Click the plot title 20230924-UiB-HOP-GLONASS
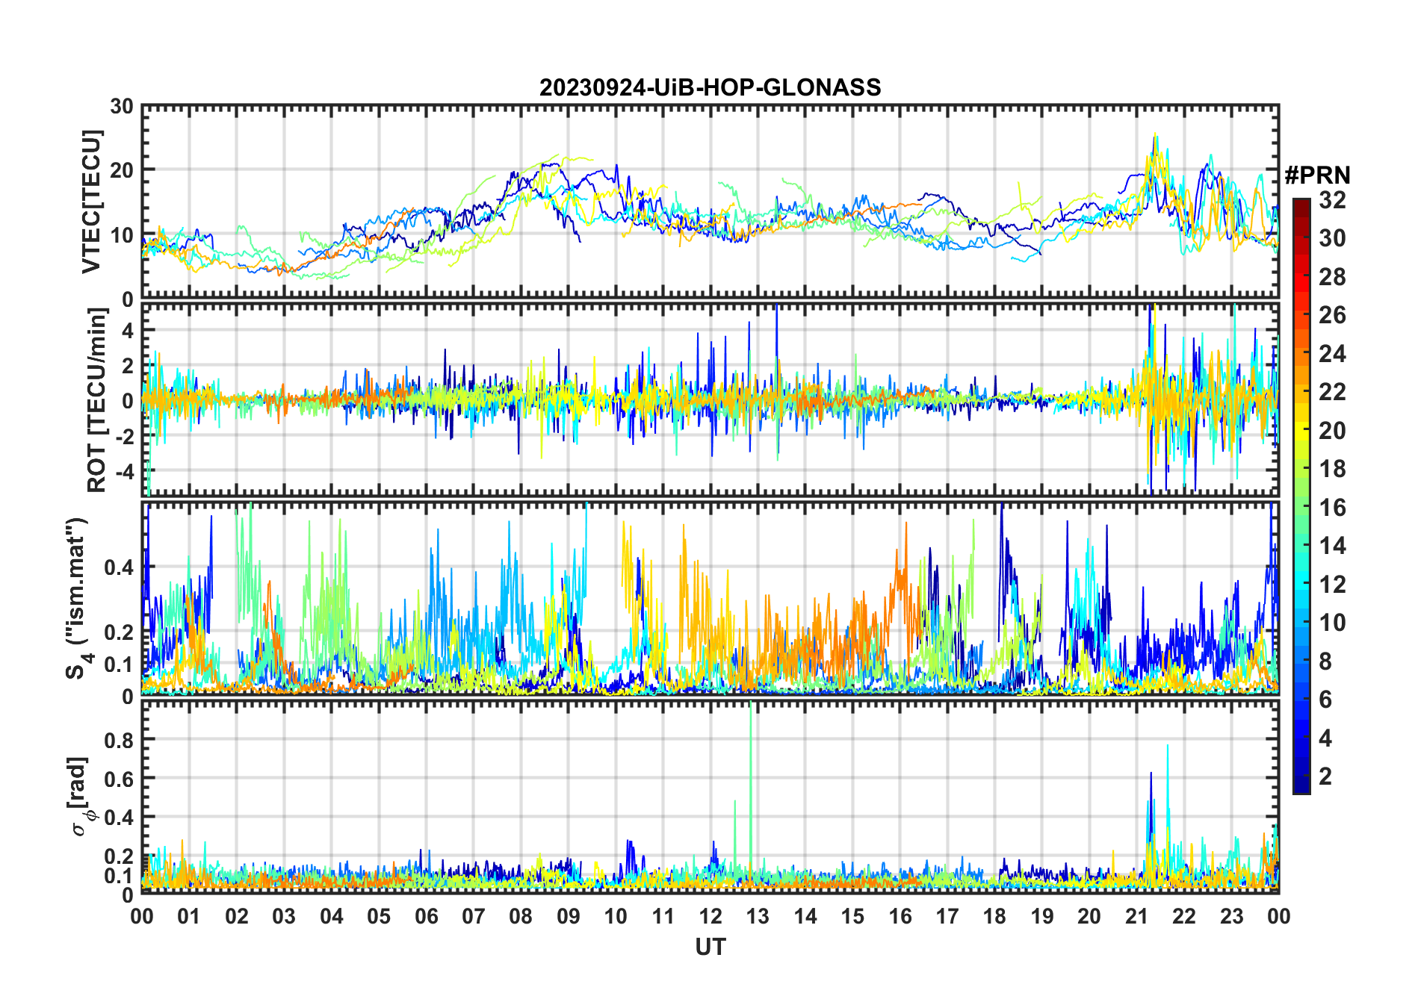1421x993 pixels. coord(710,87)
